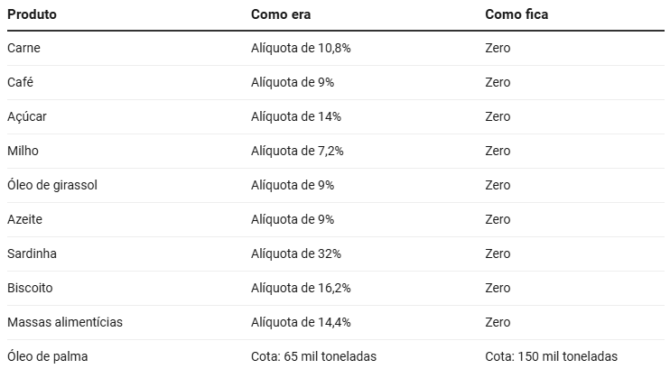Click the Alíquota de 7,2% cell
This screenshot has height=378, width=670.
(297, 151)
